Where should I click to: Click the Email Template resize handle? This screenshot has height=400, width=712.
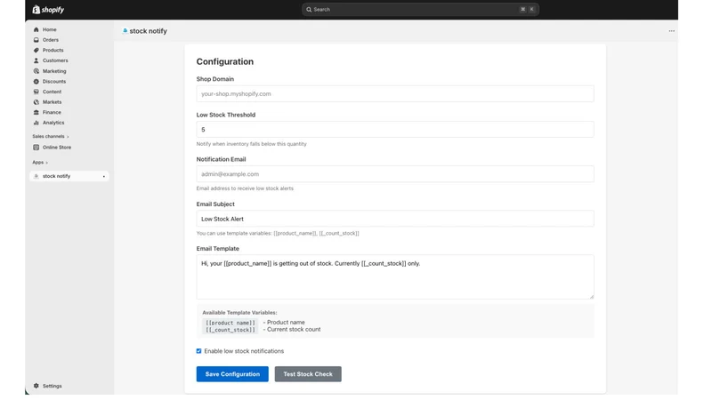(591, 297)
